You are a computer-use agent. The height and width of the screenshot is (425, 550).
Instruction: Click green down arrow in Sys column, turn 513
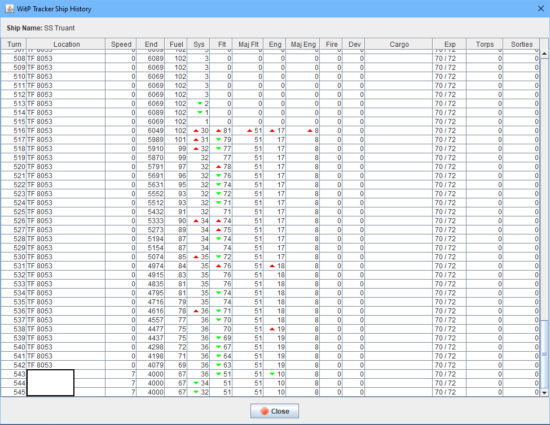click(x=199, y=104)
